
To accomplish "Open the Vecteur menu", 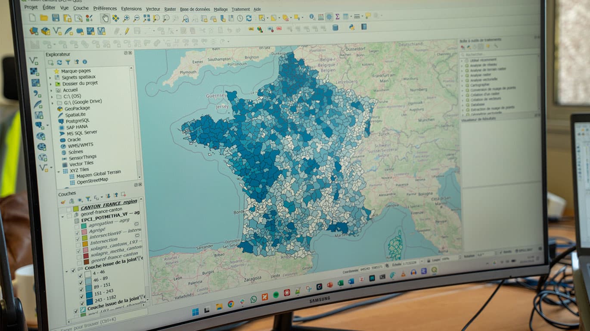I will tap(153, 9).
